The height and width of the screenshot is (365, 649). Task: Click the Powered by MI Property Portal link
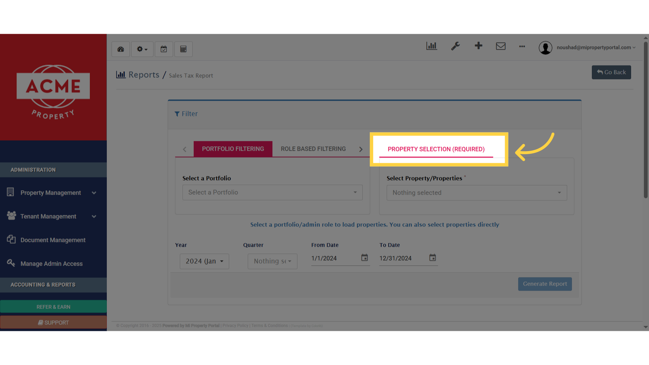point(191,326)
